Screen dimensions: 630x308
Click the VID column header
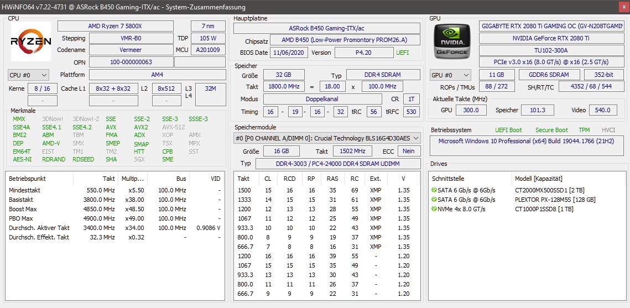(x=215, y=178)
